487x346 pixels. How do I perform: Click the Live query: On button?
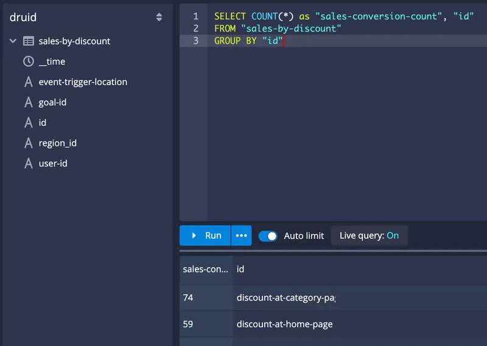(x=369, y=235)
